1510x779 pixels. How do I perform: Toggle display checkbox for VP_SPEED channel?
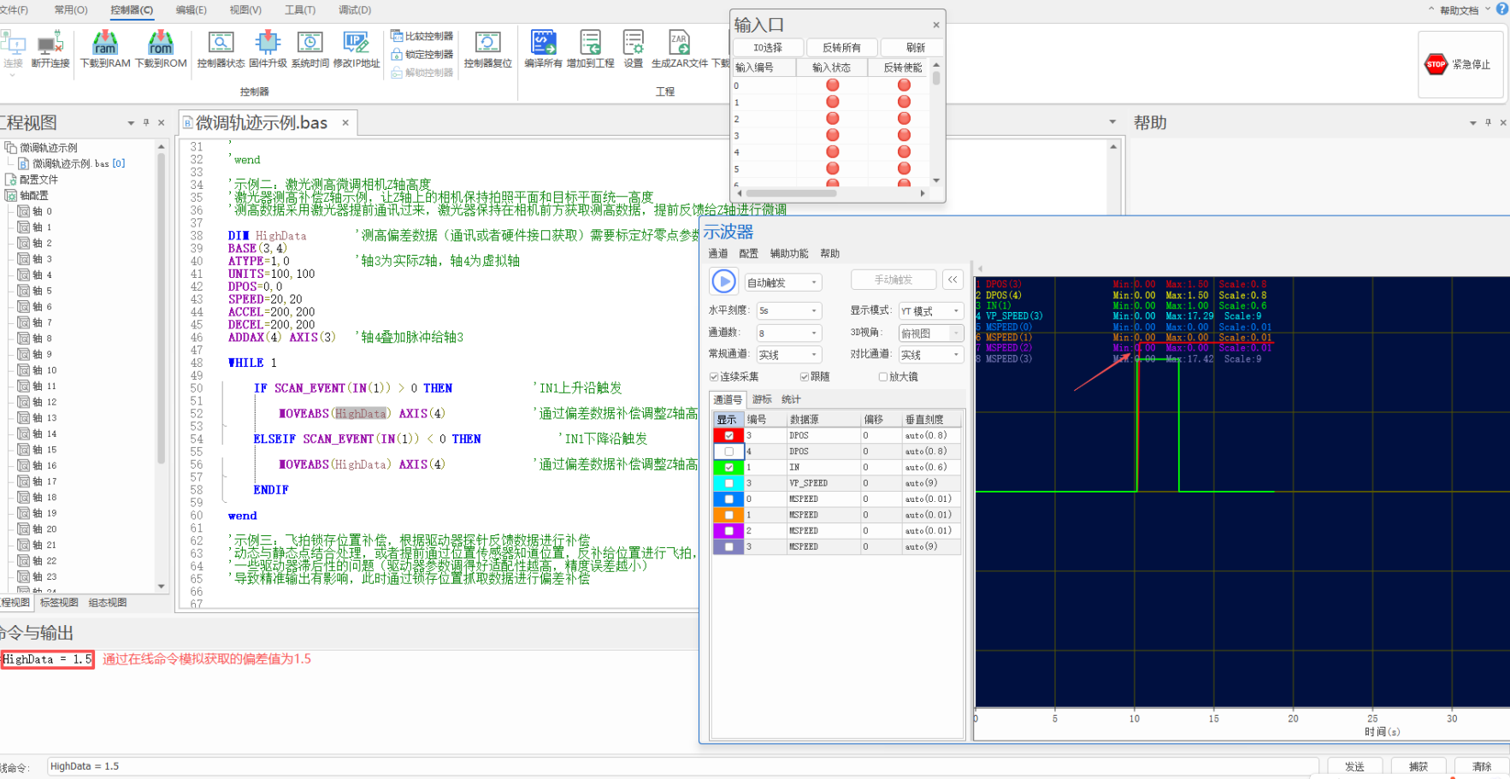(728, 483)
